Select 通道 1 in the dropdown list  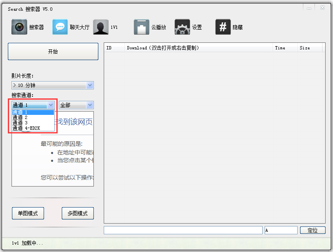33,112
